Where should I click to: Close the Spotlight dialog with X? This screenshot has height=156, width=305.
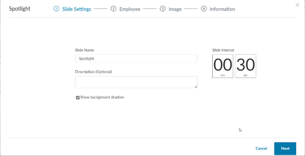[x=297, y=5]
